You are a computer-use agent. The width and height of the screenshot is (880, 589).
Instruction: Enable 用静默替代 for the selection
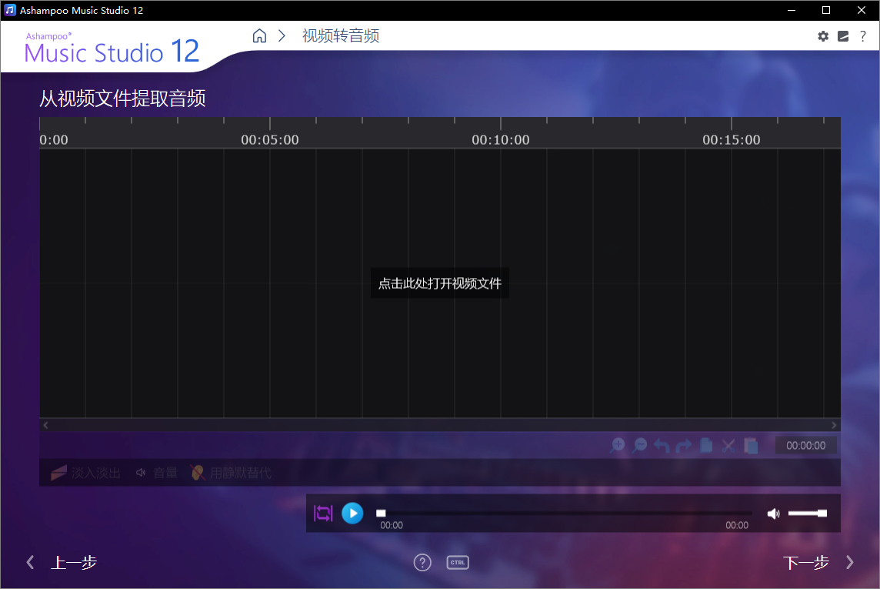click(x=236, y=473)
